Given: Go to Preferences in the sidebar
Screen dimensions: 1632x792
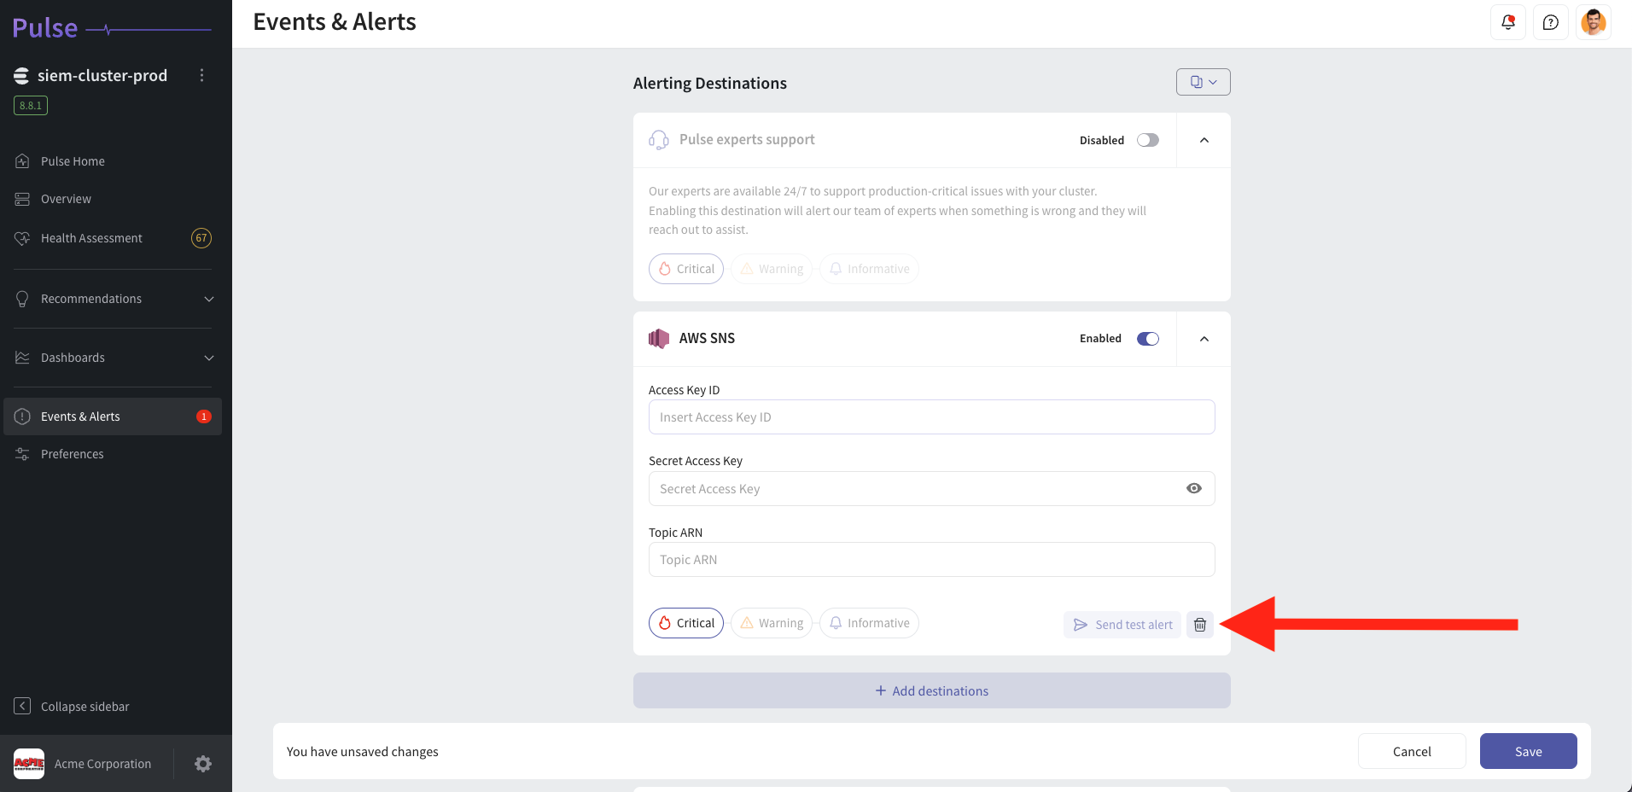Looking at the screenshot, I should click(72, 453).
